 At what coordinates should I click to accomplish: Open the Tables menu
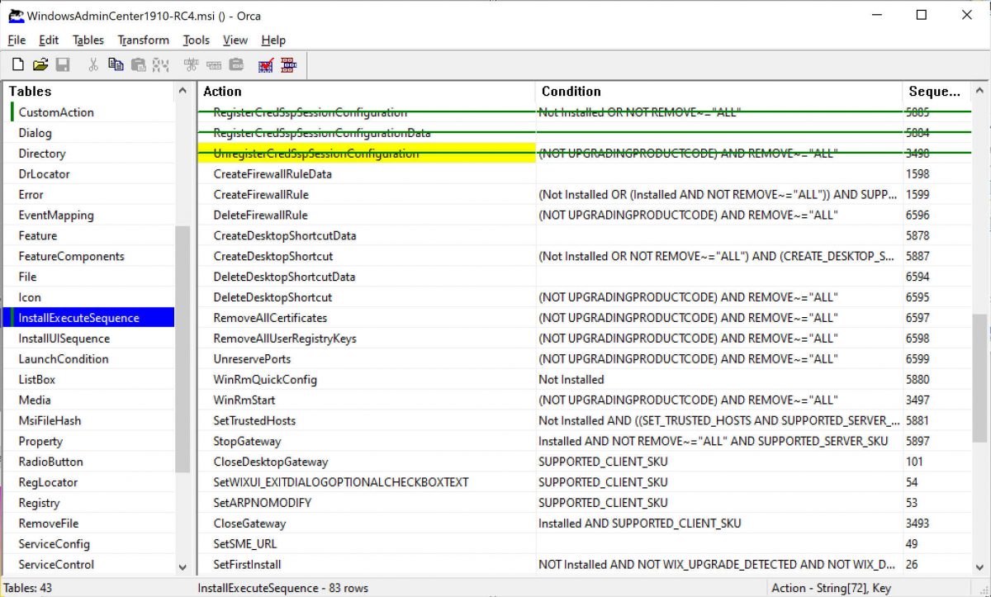pos(88,40)
